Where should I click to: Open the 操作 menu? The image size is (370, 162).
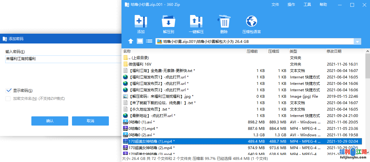tap(291, 5)
